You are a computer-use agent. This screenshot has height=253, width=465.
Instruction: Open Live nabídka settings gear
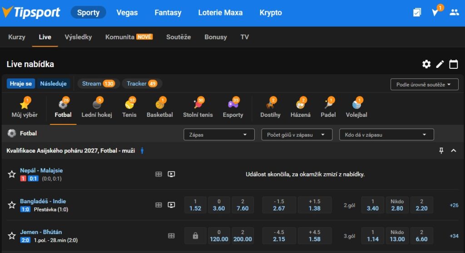pos(426,64)
